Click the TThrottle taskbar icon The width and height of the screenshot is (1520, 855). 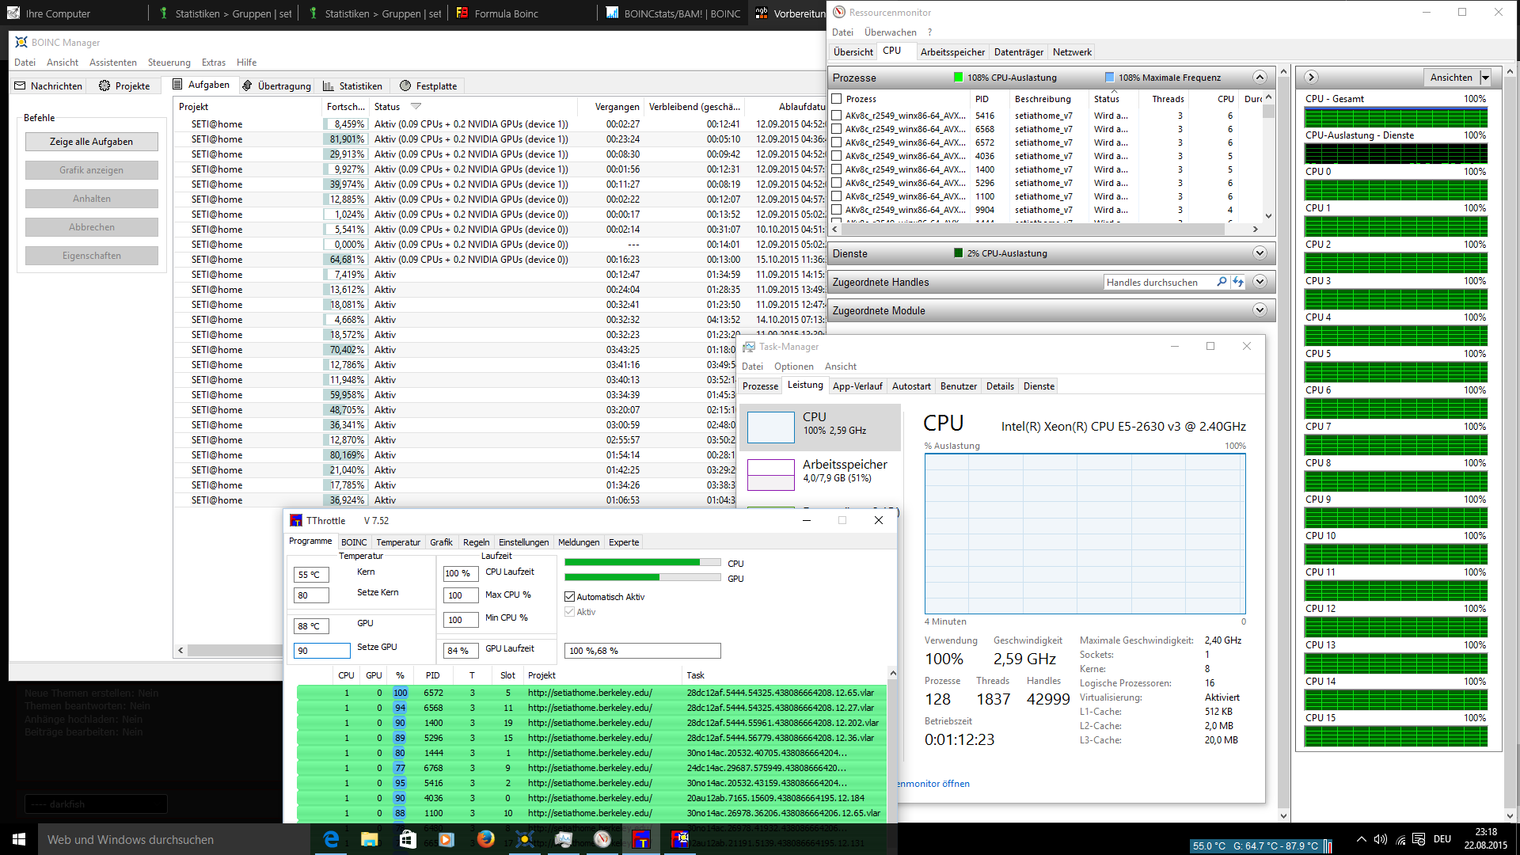641,839
